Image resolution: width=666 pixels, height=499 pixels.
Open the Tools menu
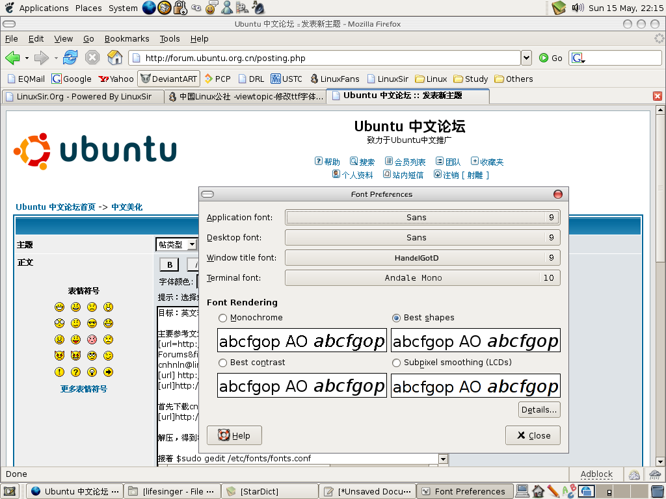(x=170, y=38)
